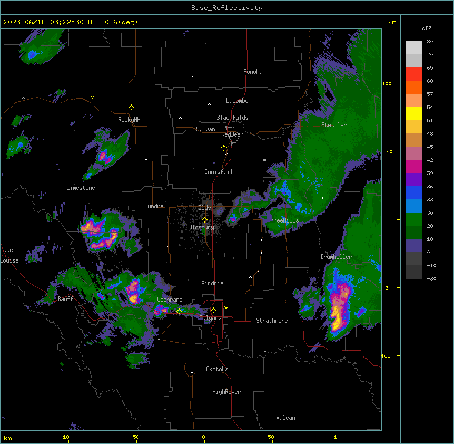Click the HighRiver label
This screenshot has height=444, width=454.
[226, 392]
